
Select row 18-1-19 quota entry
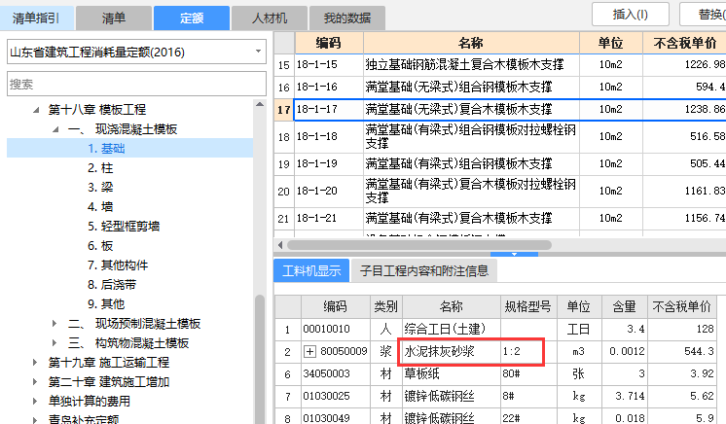click(x=500, y=163)
